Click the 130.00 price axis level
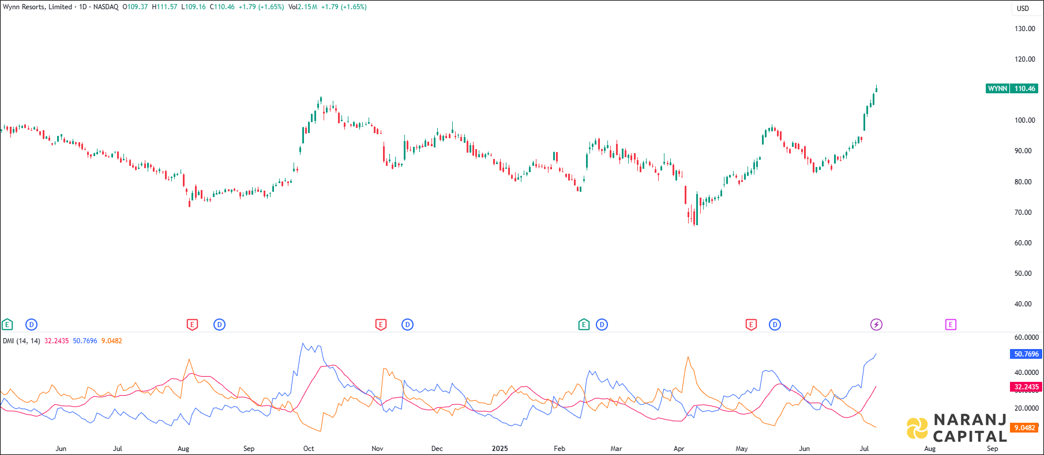Screen dimensions: 1044x455 (1025, 29)
